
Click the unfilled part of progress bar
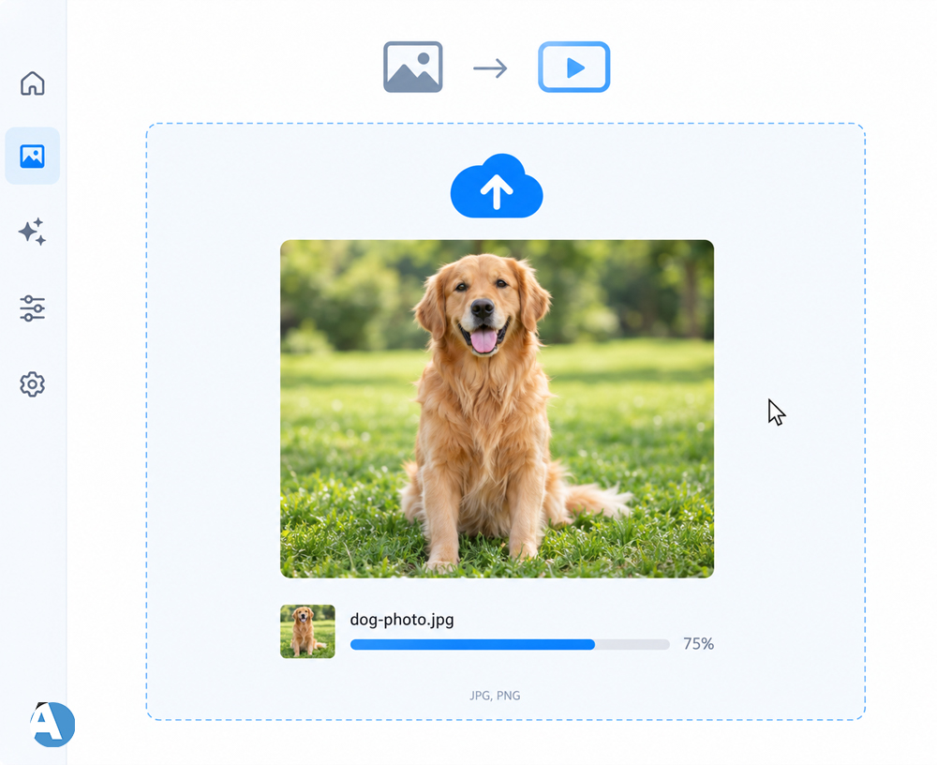tap(632, 644)
